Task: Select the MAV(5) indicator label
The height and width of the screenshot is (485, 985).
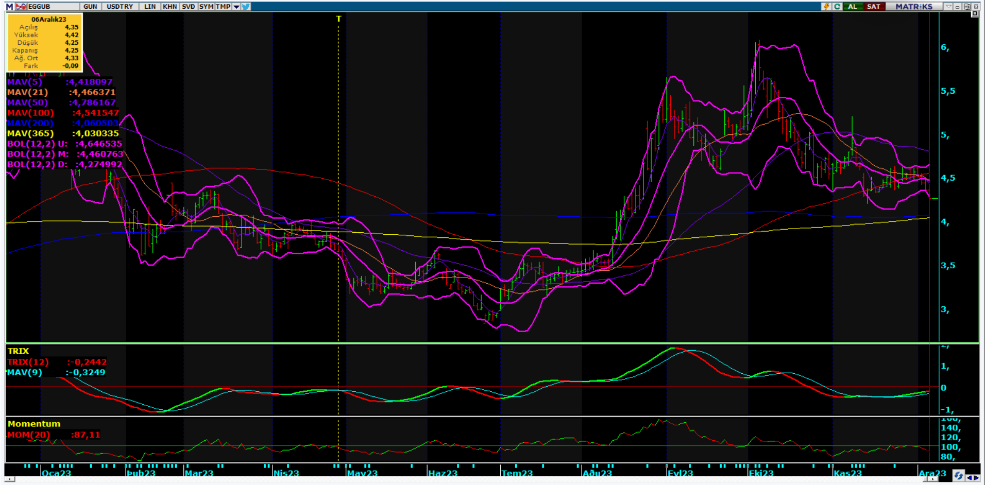Action: click(x=25, y=82)
